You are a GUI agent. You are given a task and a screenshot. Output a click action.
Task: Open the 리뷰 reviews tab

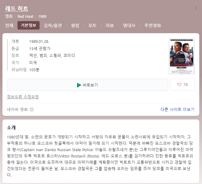[x=110, y=26]
